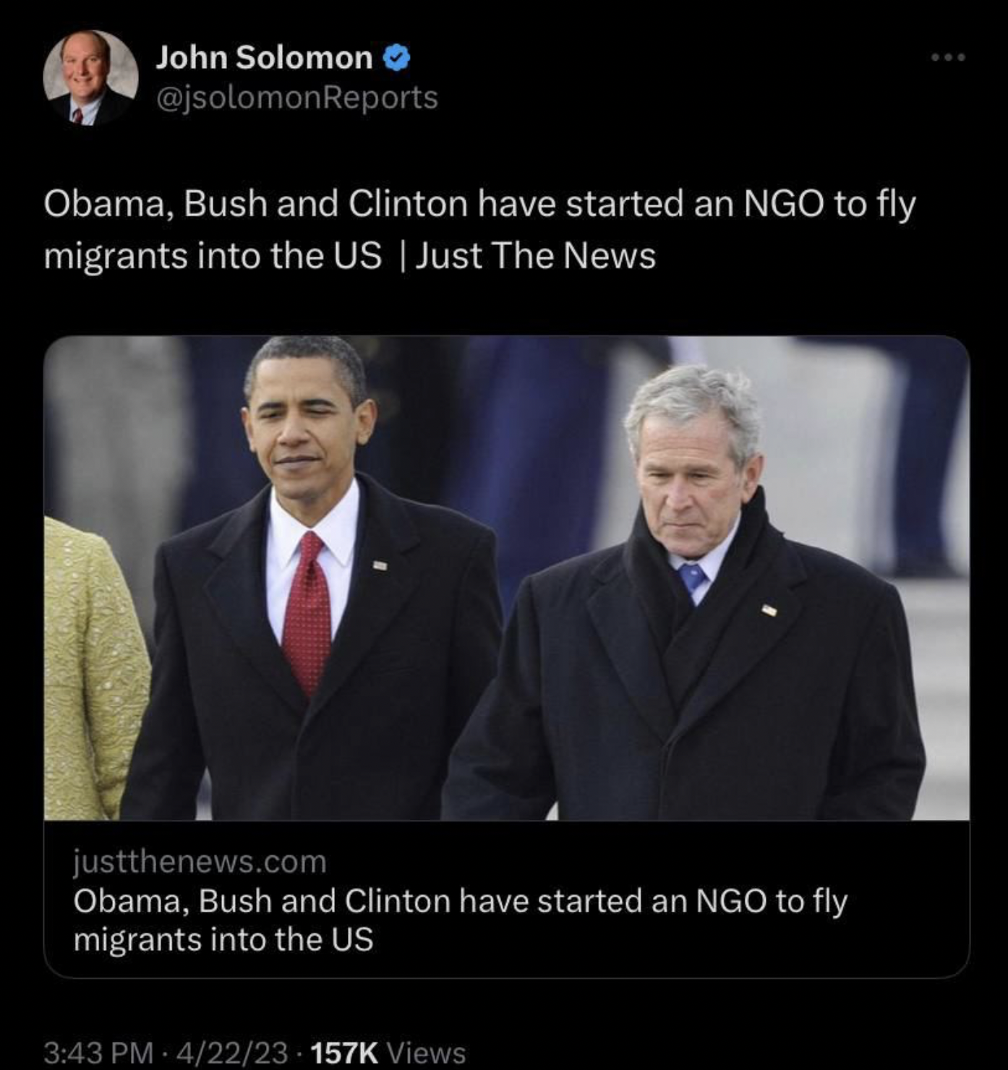The image size is (1008, 1070).
Task: Open the 157K view count
Action: pos(343,1053)
